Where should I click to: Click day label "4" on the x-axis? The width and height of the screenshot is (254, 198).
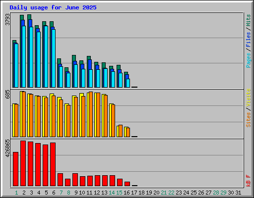click(x=39, y=193)
